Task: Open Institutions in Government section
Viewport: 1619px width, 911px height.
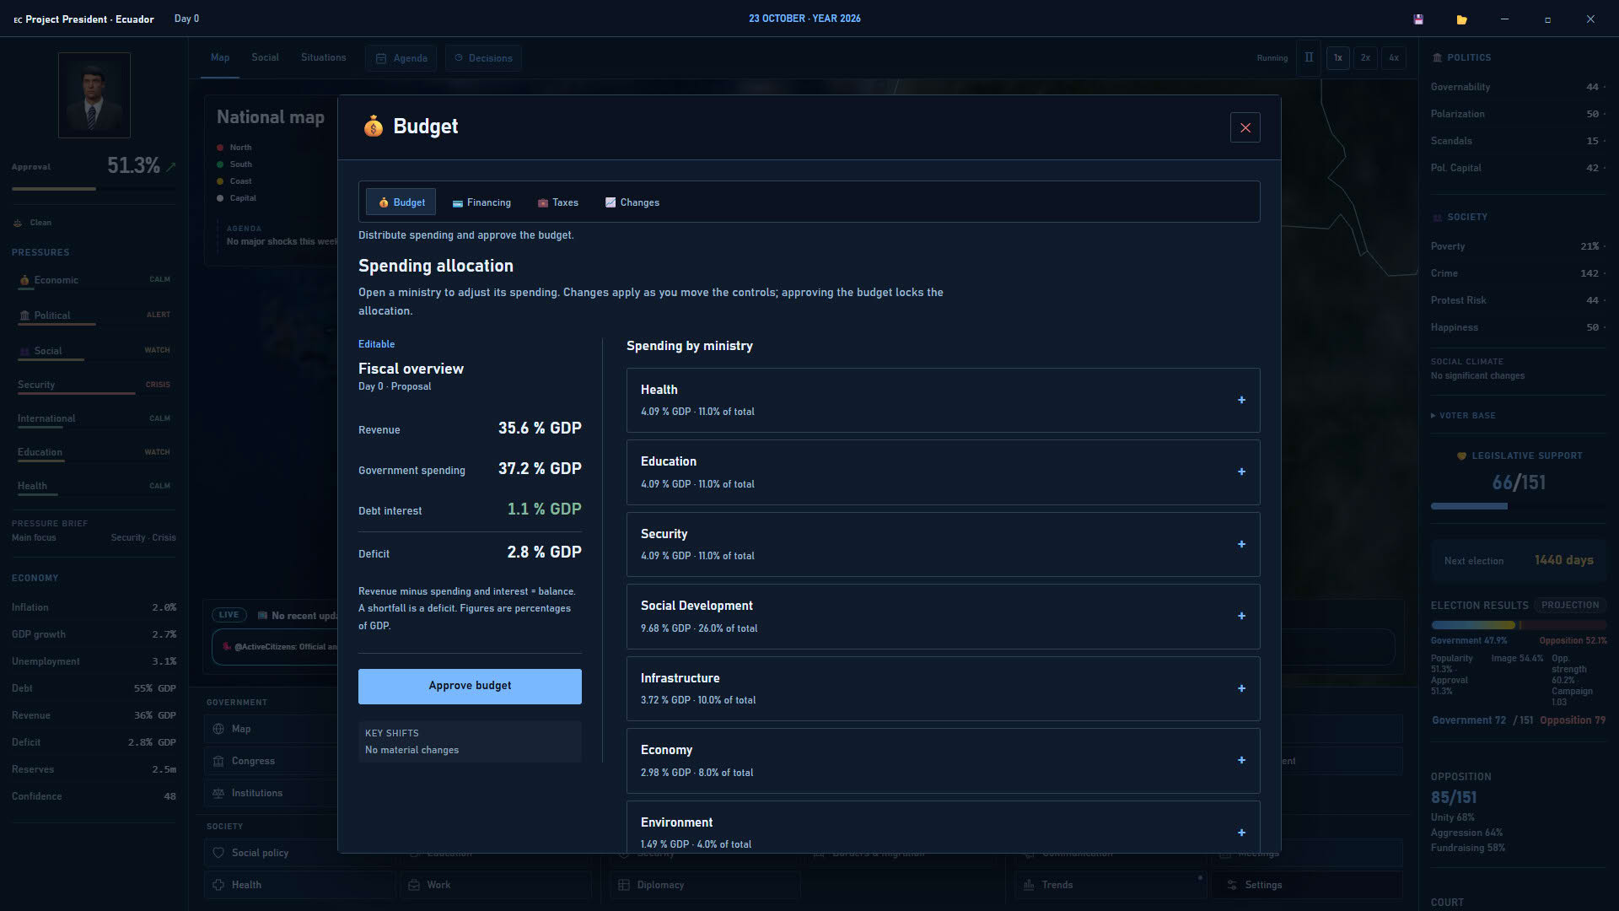Action: 271,793
